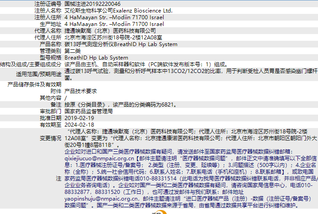Click the 代理人住所 label
Viewport: 318px width, 214px height.
click(x=47, y=38)
